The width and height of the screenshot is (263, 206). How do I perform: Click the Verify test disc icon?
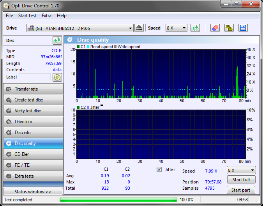point(9,111)
